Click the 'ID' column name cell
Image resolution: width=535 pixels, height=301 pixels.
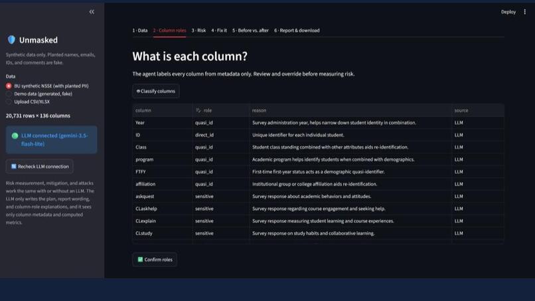coord(162,135)
